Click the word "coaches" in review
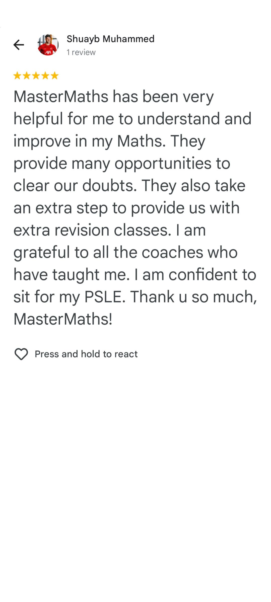 click(x=172, y=252)
